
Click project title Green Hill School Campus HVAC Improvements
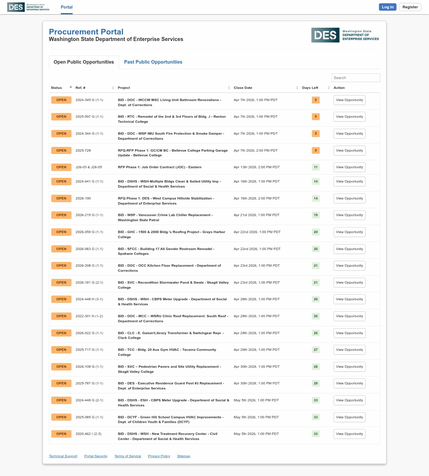tap(171, 420)
